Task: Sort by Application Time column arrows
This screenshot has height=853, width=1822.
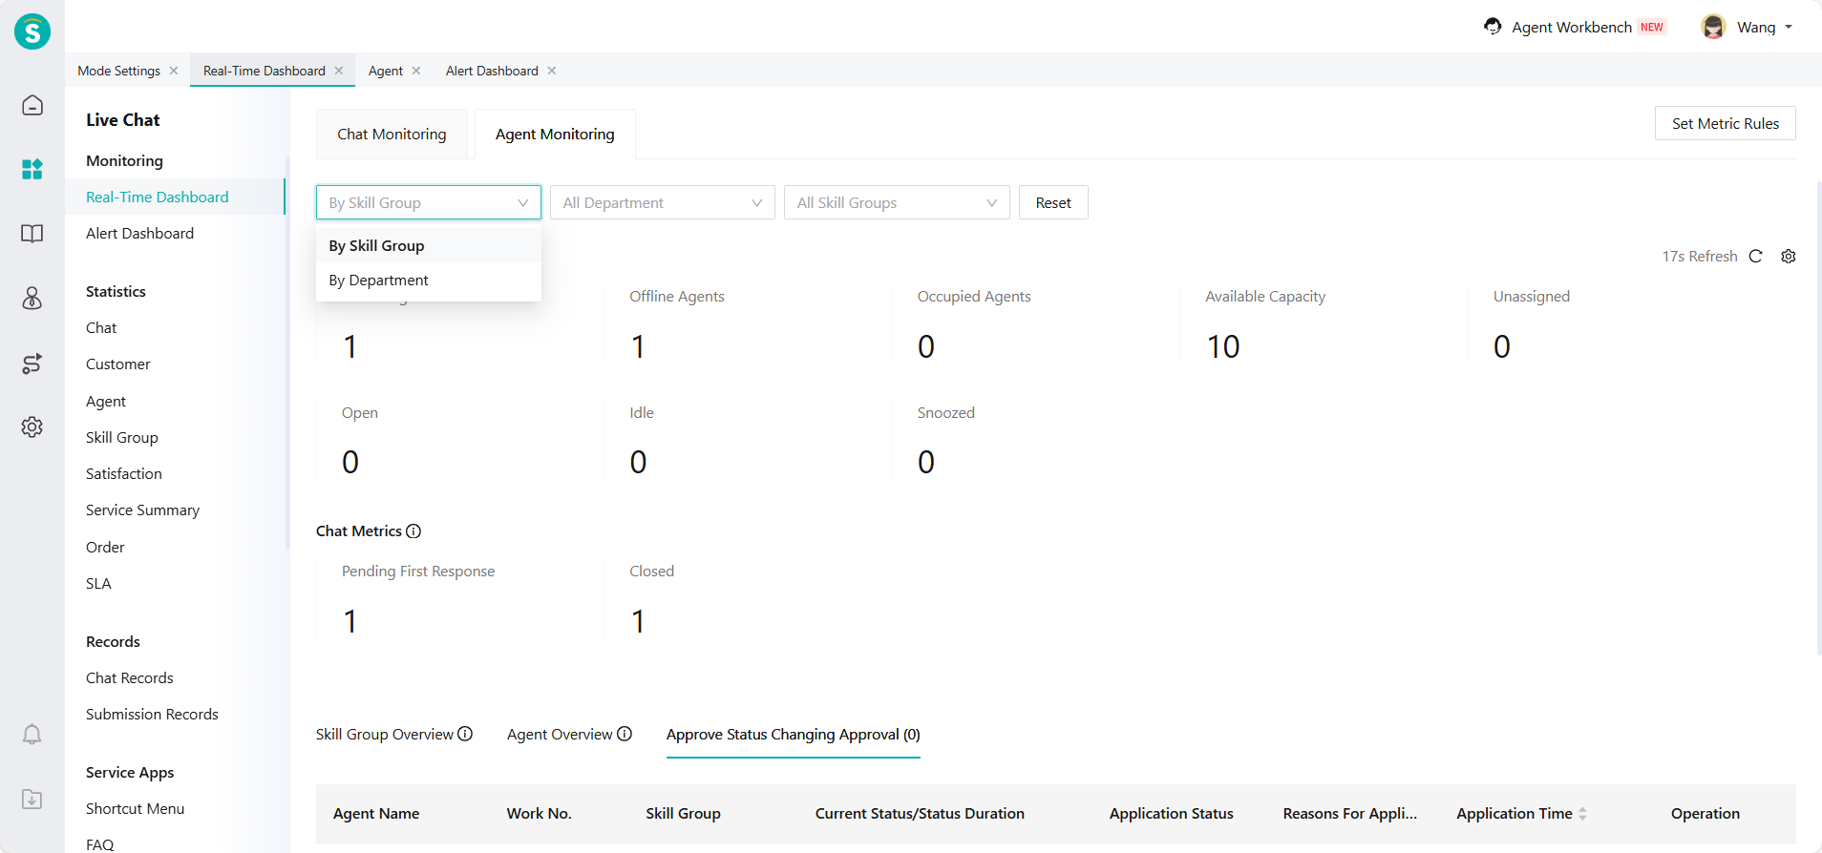Action: pos(1582,814)
